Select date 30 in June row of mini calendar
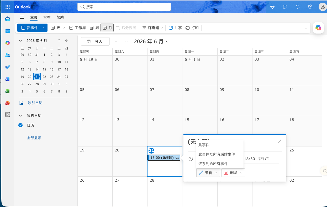Image resolution: width=327 pixels, height=207 pixels. 52,84
